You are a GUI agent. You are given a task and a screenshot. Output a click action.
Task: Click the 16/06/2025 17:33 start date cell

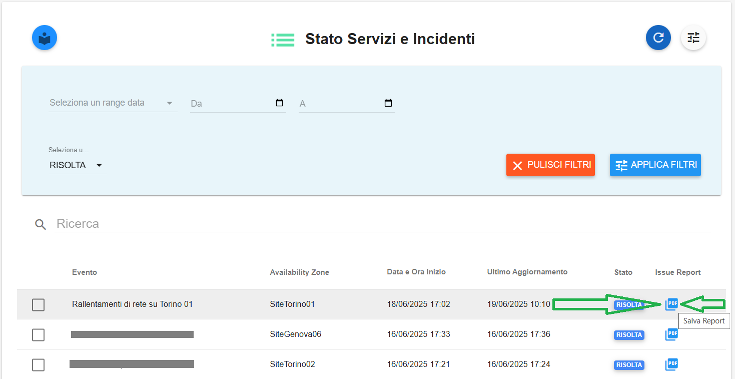[419, 334]
